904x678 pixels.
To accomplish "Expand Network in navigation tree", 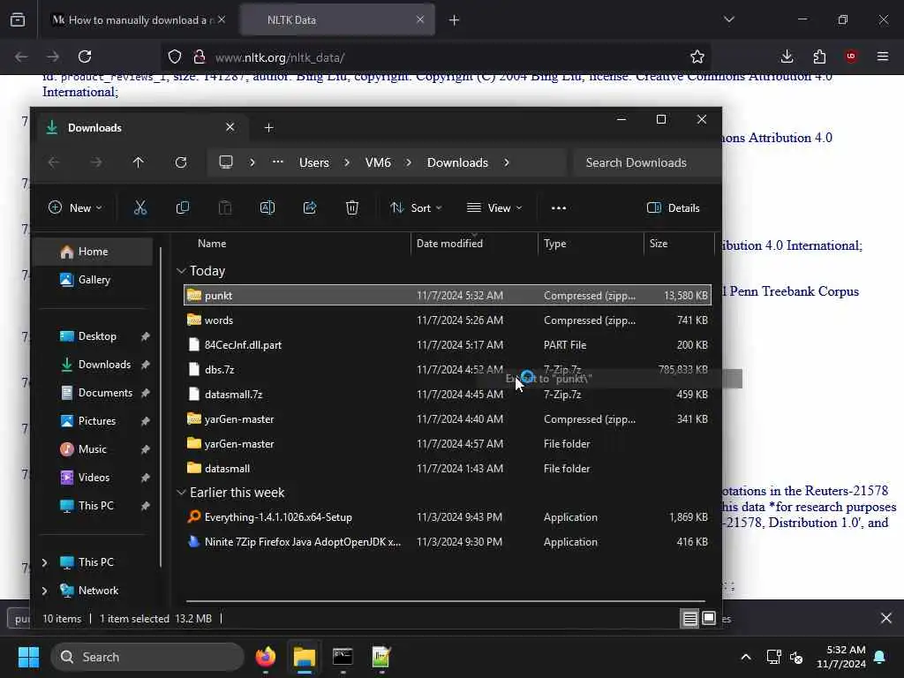I will point(44,591).
